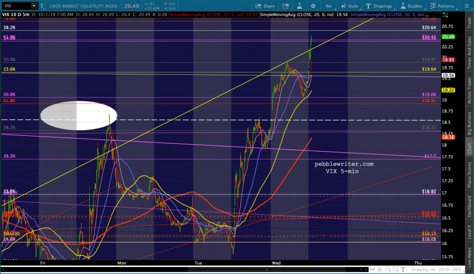Click SimpleMovingAvg (CLOSE, 50, 0, no) label
Viewport: 474px width, 274px height.
click(387, 14)
